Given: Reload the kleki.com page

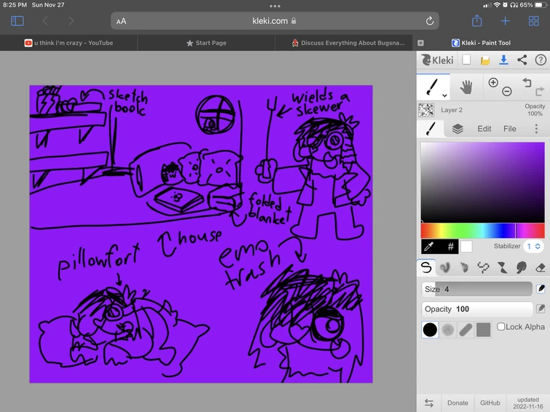Looking at the screenshot, I should [x=430, y=21].
